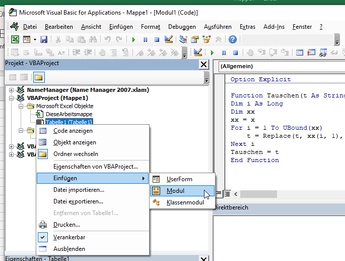
Task: Insert a Modul from submenu
Action: 182,191
